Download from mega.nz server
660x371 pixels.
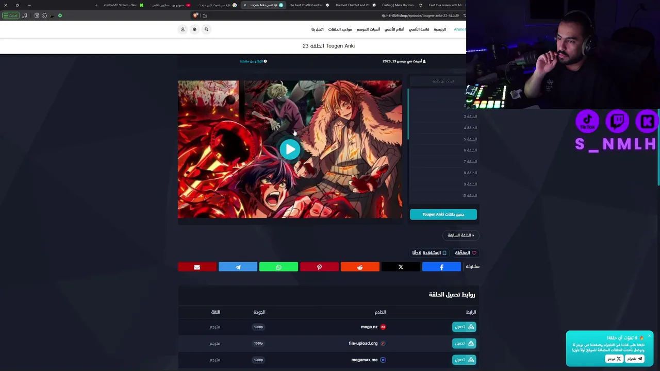[x=464, y=327]
